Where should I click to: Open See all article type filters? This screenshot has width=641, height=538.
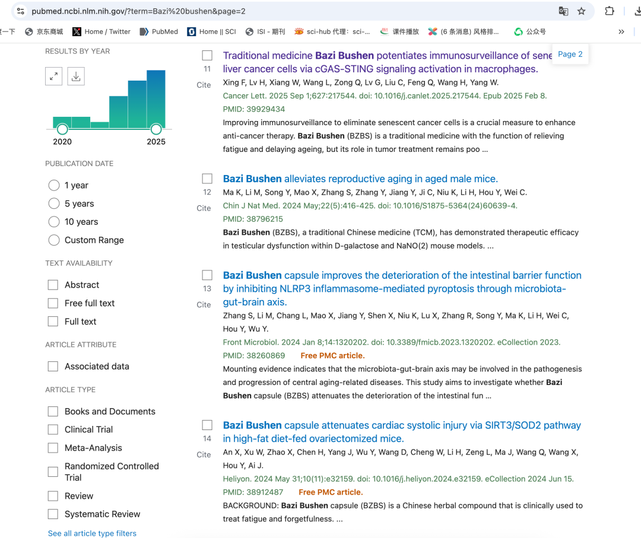[92, 533]
